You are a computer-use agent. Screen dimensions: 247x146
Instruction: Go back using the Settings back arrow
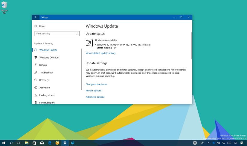coord(36,17)
